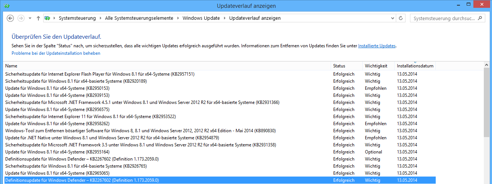Expand chevron after Systemsteuerung breadcrumb
Viewport: 492px width, 184px height.
coord(100,18)
